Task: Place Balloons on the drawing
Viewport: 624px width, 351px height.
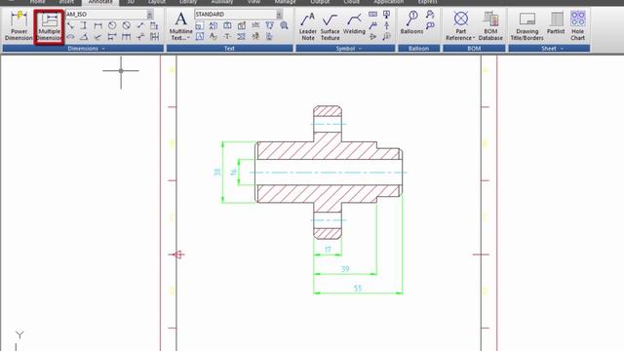Action: 411,22
